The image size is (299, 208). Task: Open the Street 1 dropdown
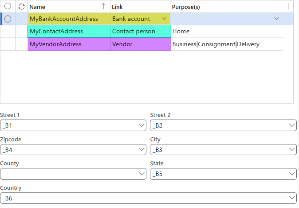[142, 125]
